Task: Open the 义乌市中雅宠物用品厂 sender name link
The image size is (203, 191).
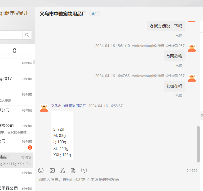Action: [x=68, y=106]
